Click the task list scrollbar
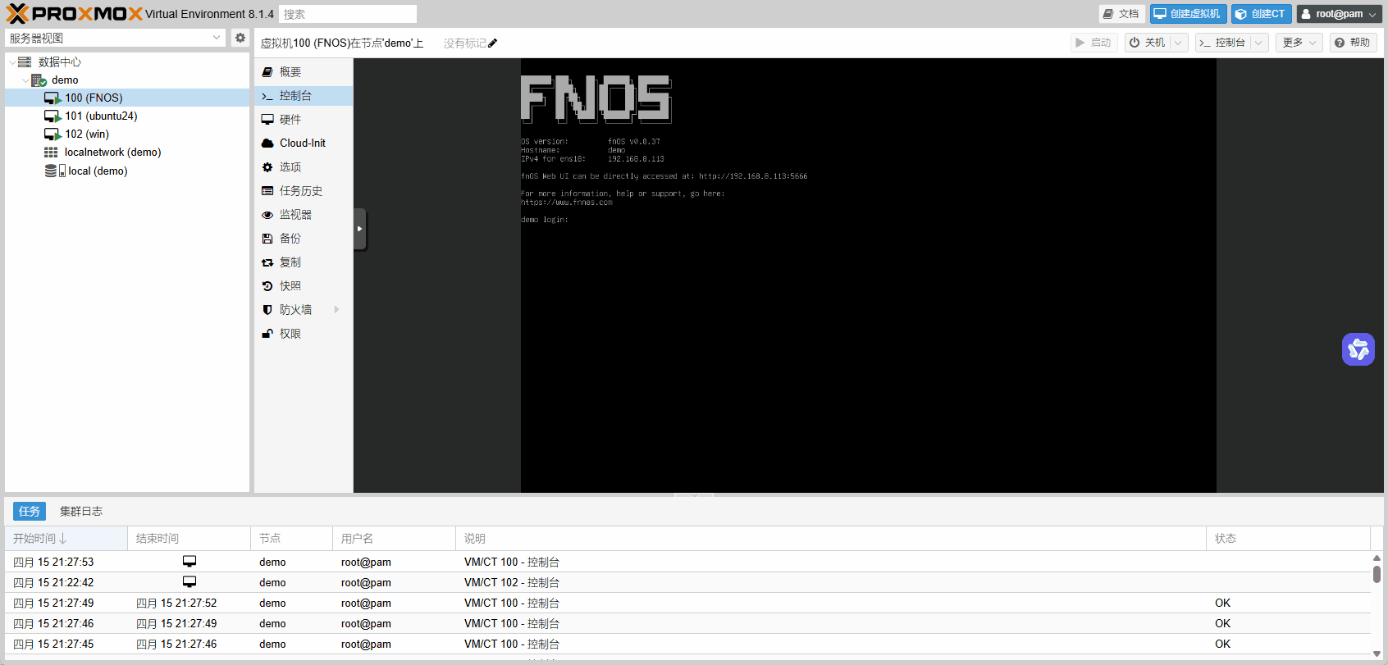 click(1377, 573)
